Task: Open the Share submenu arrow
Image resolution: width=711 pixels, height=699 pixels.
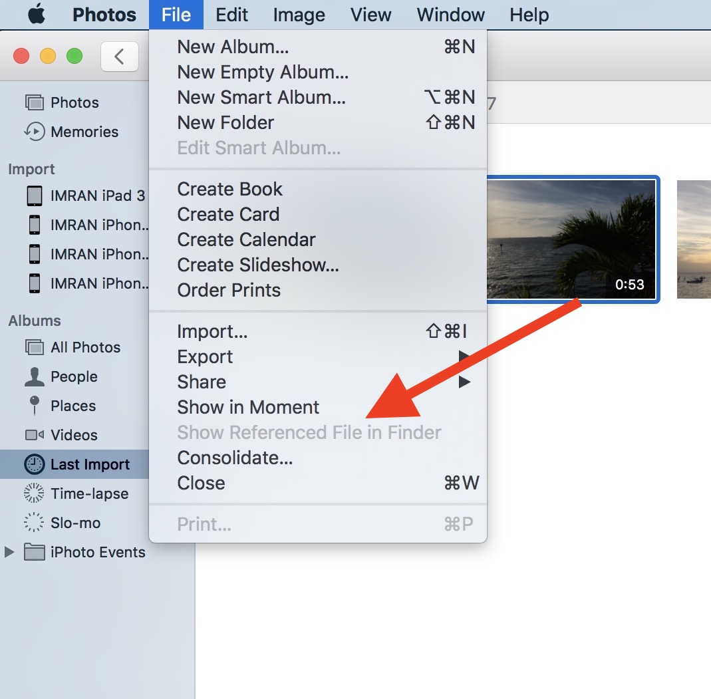Action: tap(464, 382)
